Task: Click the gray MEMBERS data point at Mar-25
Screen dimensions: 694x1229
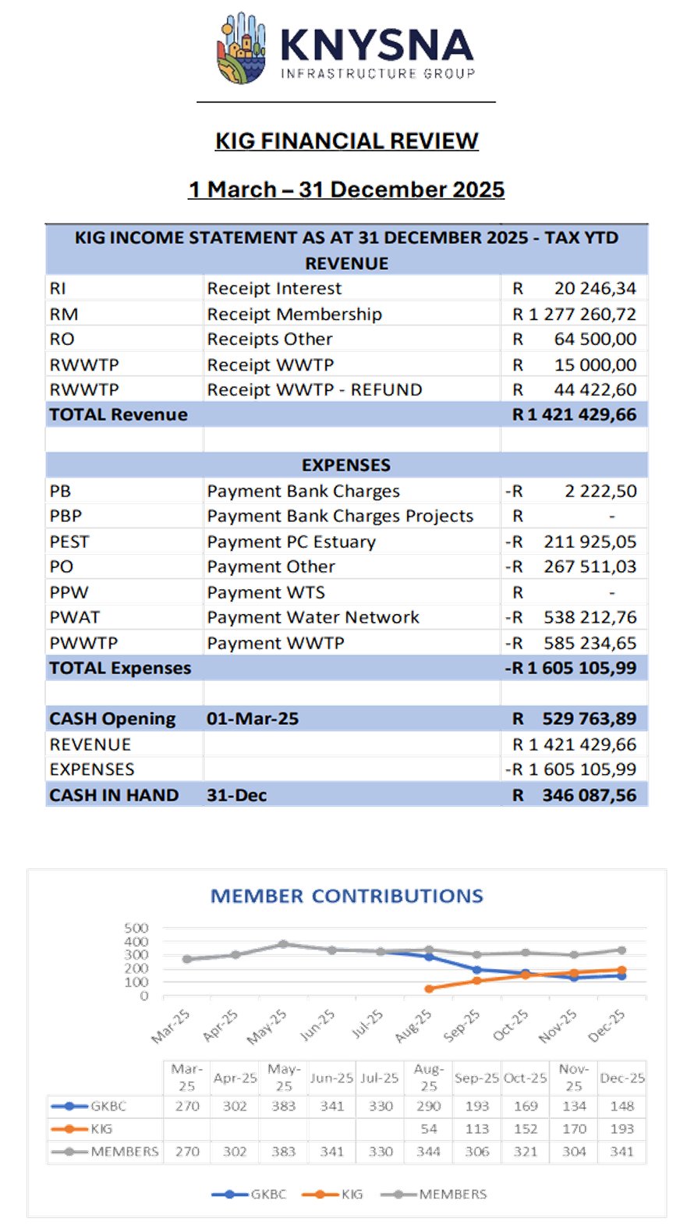Action: [x=187, y=959]
